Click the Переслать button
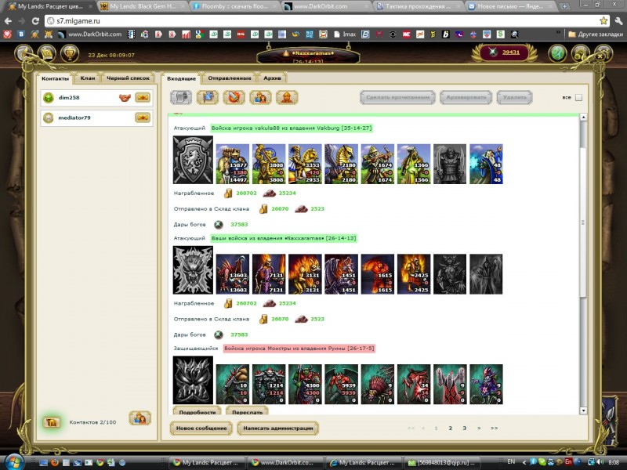The image size is (627, 470). coord(247,411)
